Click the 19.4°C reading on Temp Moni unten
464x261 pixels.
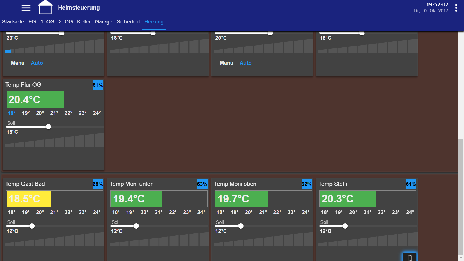click(129, 199)
